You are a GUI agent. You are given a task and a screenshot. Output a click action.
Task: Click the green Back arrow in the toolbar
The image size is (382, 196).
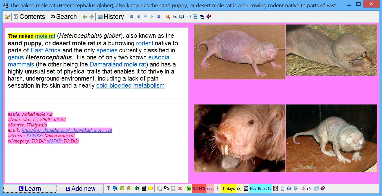point(84,17)
